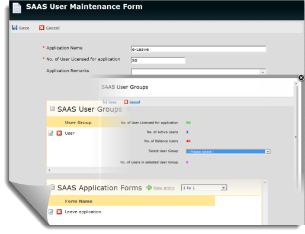Screen dimensions: 305x234
Task: Click the Application Remarks scroll-up arrow
Action: pyautogui.click(x=263, y=73)
